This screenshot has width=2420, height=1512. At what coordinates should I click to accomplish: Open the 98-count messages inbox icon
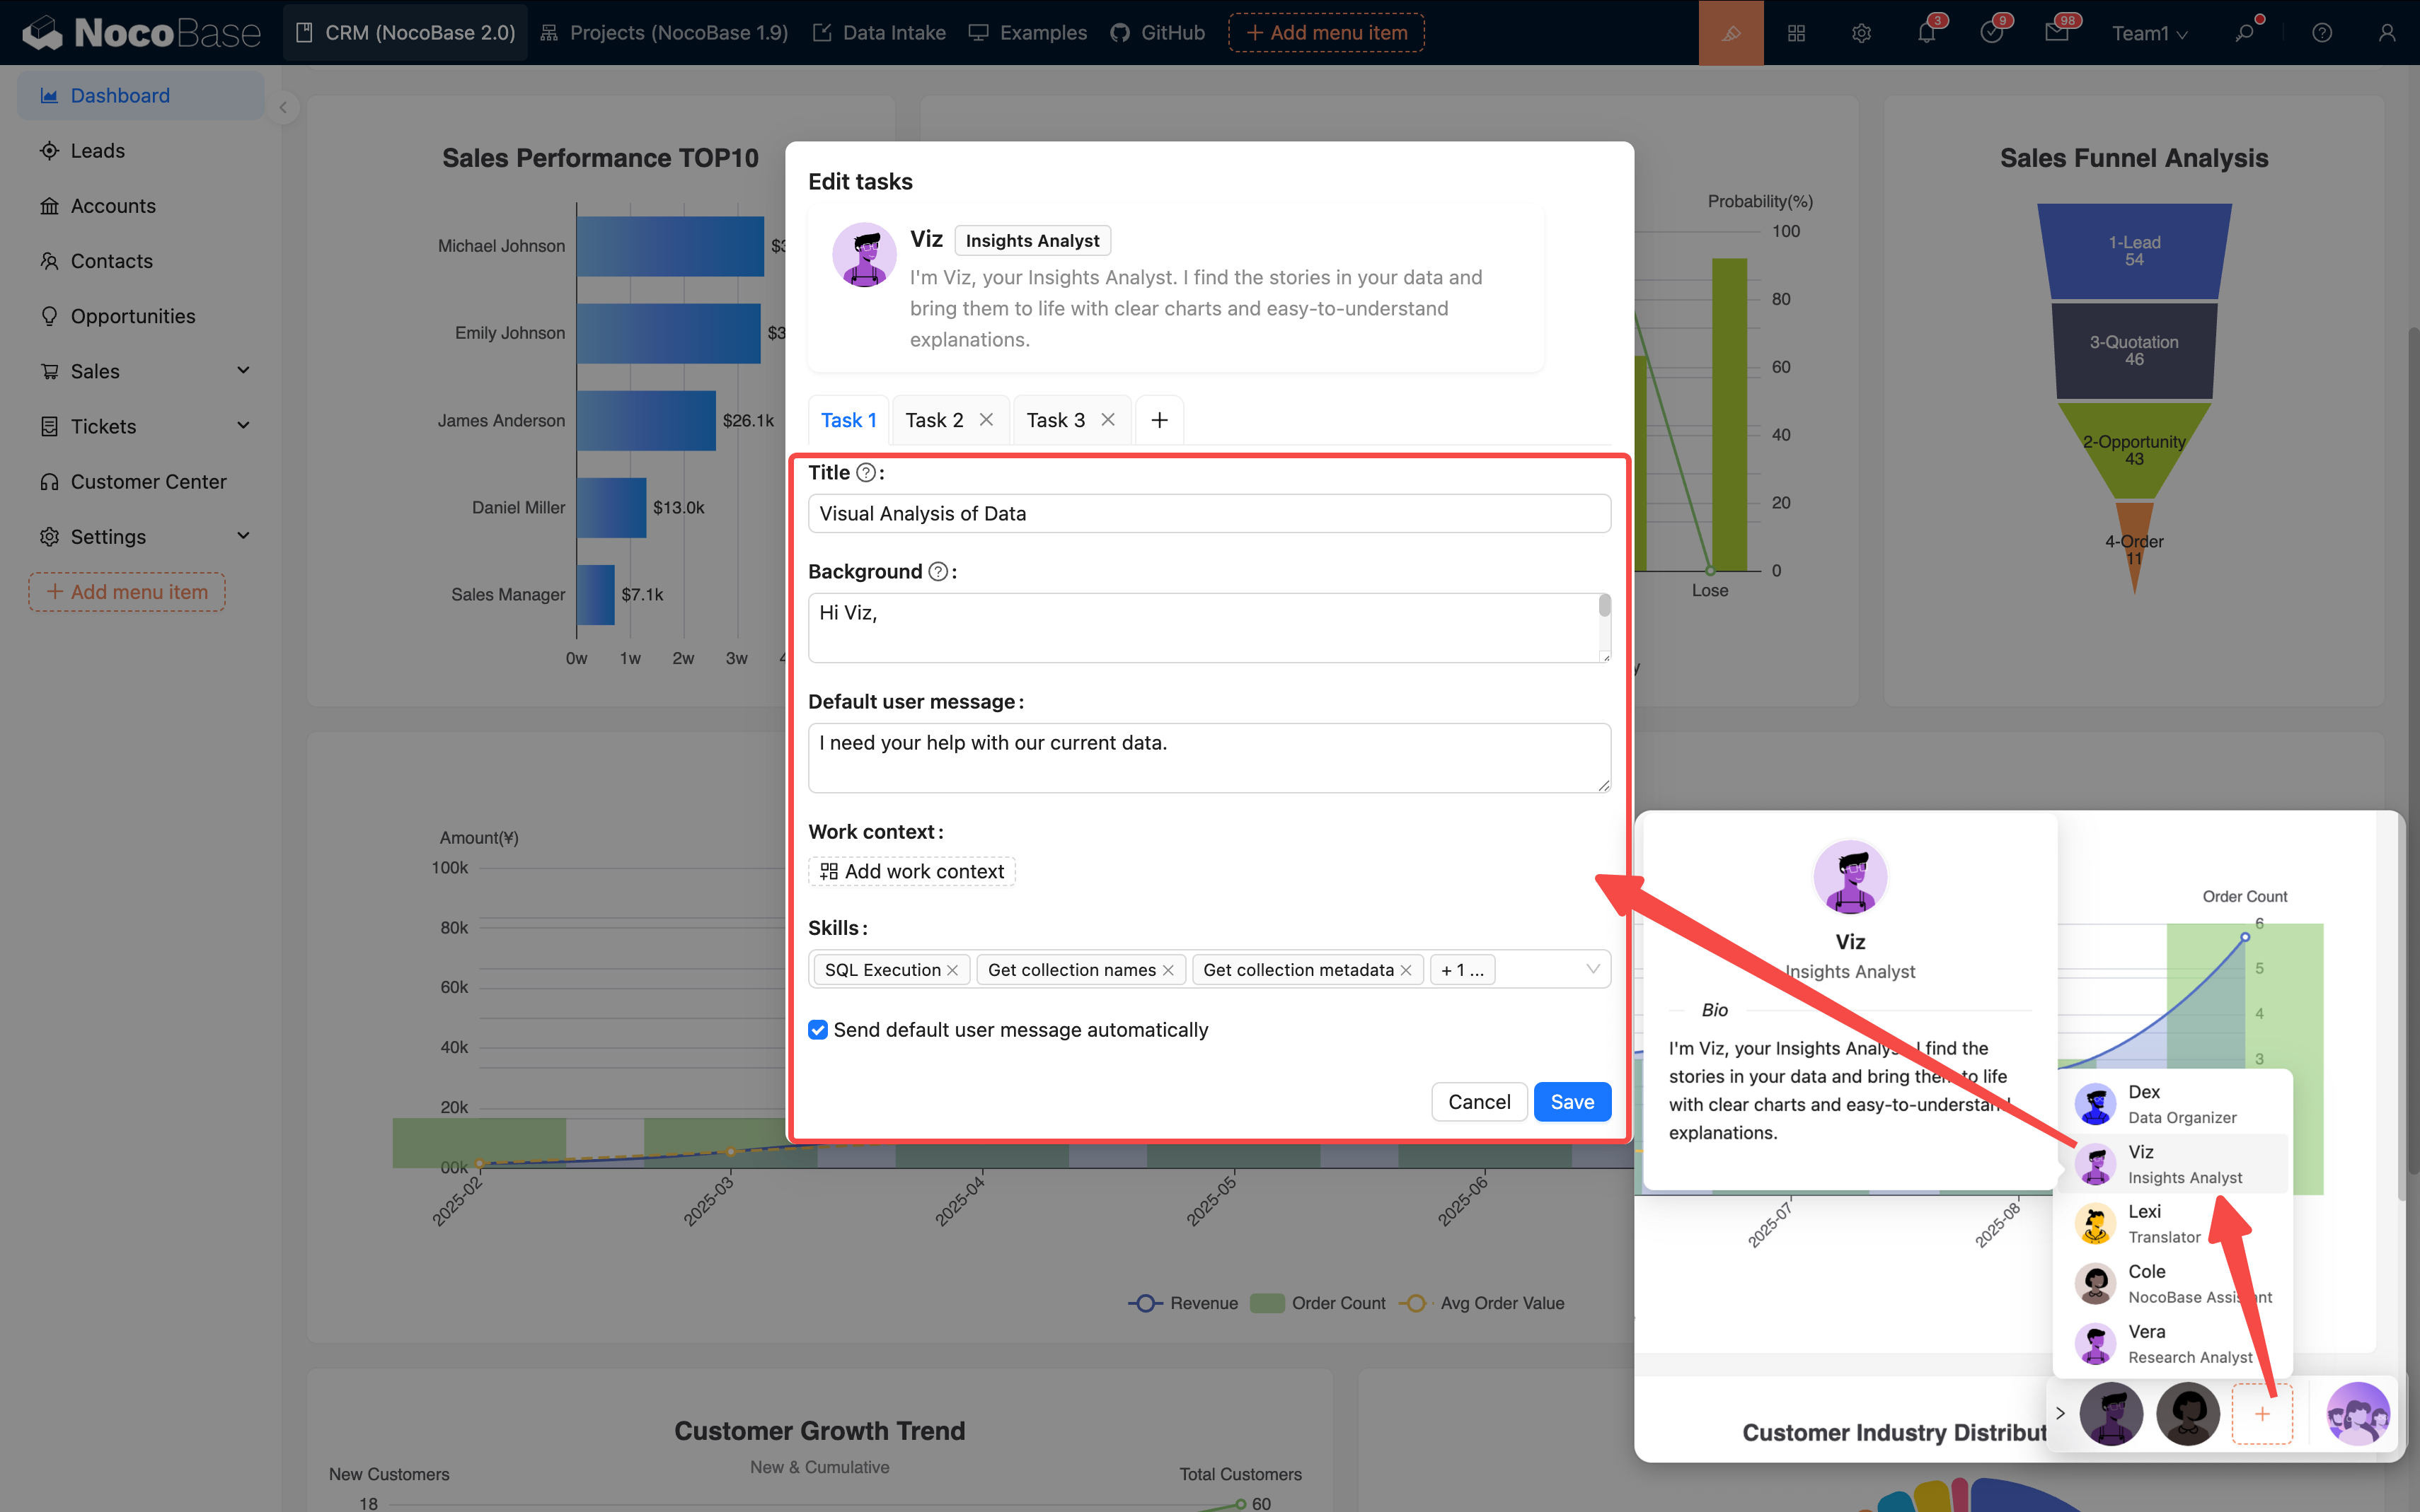tap(2058, 32)
